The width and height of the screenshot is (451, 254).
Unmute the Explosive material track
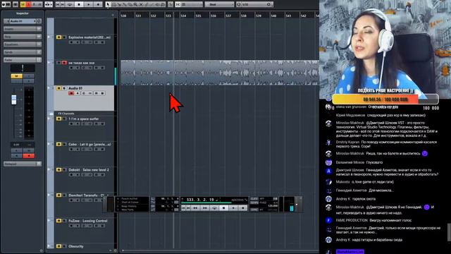tap(58, 37)
